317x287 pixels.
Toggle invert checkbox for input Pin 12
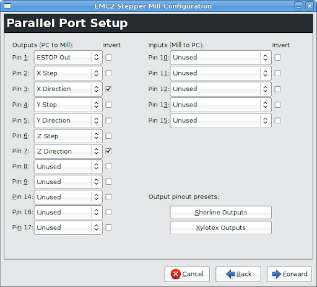click(x=277, y=89)
